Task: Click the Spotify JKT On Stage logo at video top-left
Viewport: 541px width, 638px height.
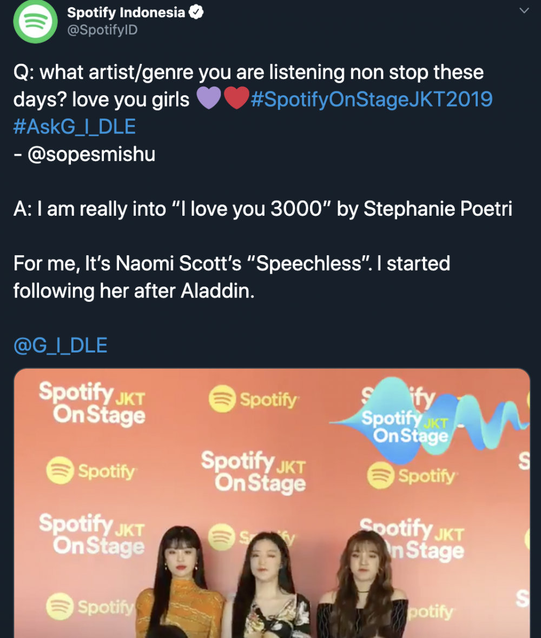Action: click(x=93, y=404)
